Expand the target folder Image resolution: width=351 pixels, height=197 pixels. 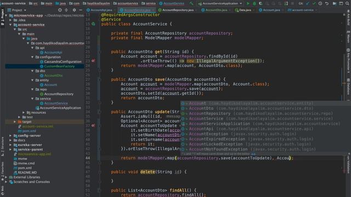click(15, 121)
